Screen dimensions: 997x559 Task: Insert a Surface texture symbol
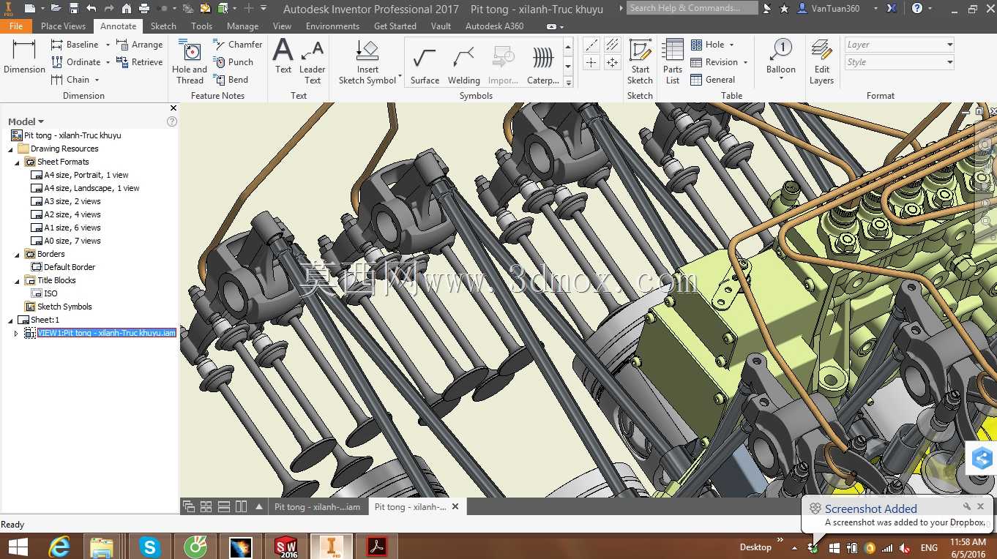pos(425,64)
